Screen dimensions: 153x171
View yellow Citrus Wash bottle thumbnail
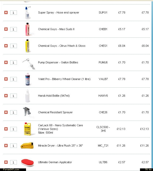[x=27, y=46]
